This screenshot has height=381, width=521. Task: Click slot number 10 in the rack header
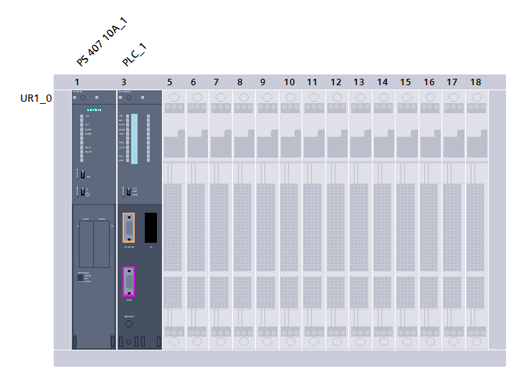pos(289,82)
